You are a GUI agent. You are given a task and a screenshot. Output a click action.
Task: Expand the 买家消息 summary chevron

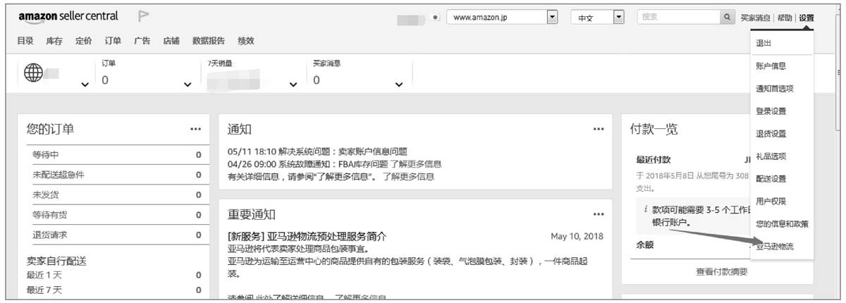[x=399, y=85]
